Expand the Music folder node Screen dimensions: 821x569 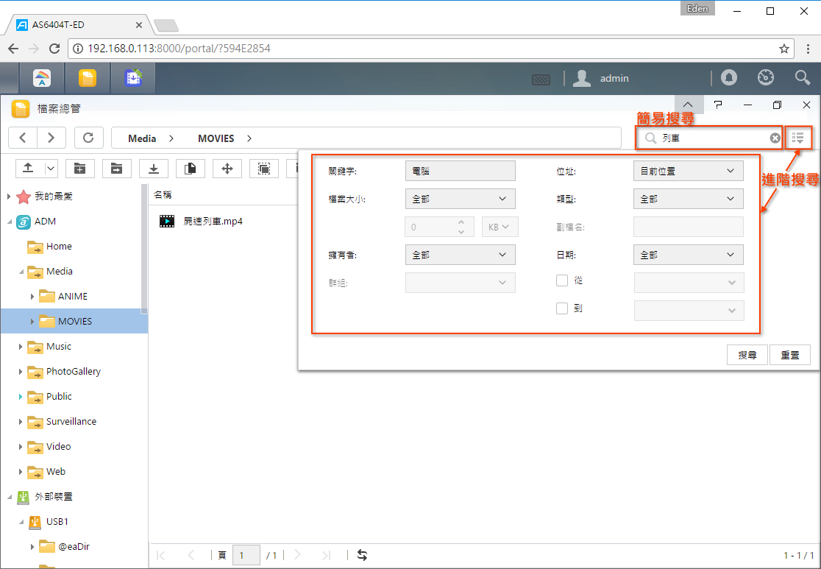click(21, 346)
